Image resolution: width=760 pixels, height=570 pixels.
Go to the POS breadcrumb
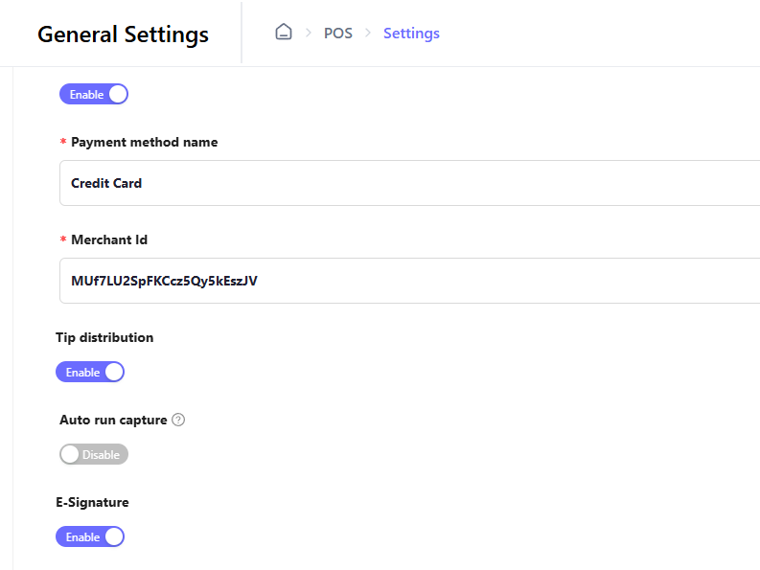(338, 33)
